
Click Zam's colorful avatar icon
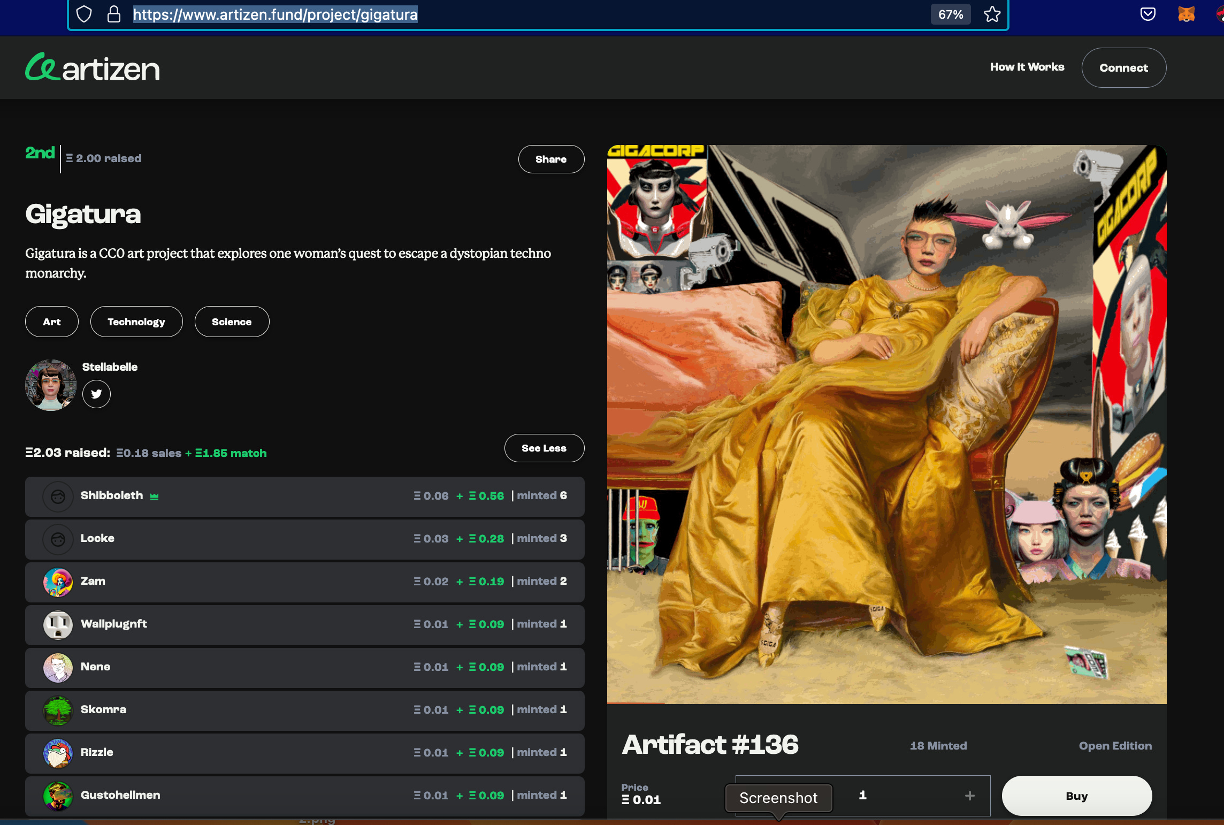click(x=58, y=582)
